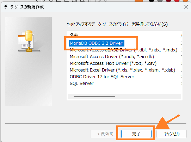Click the 完了 button
The width and height of the screenshot is (191, 142).
click(x=136, y=134)
